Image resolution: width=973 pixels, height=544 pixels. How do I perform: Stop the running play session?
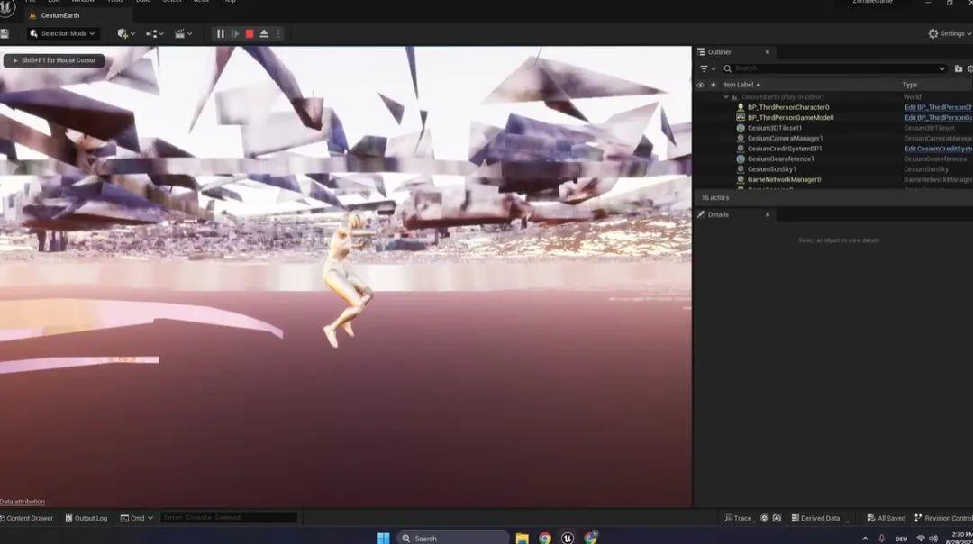(x=250, y=33)
